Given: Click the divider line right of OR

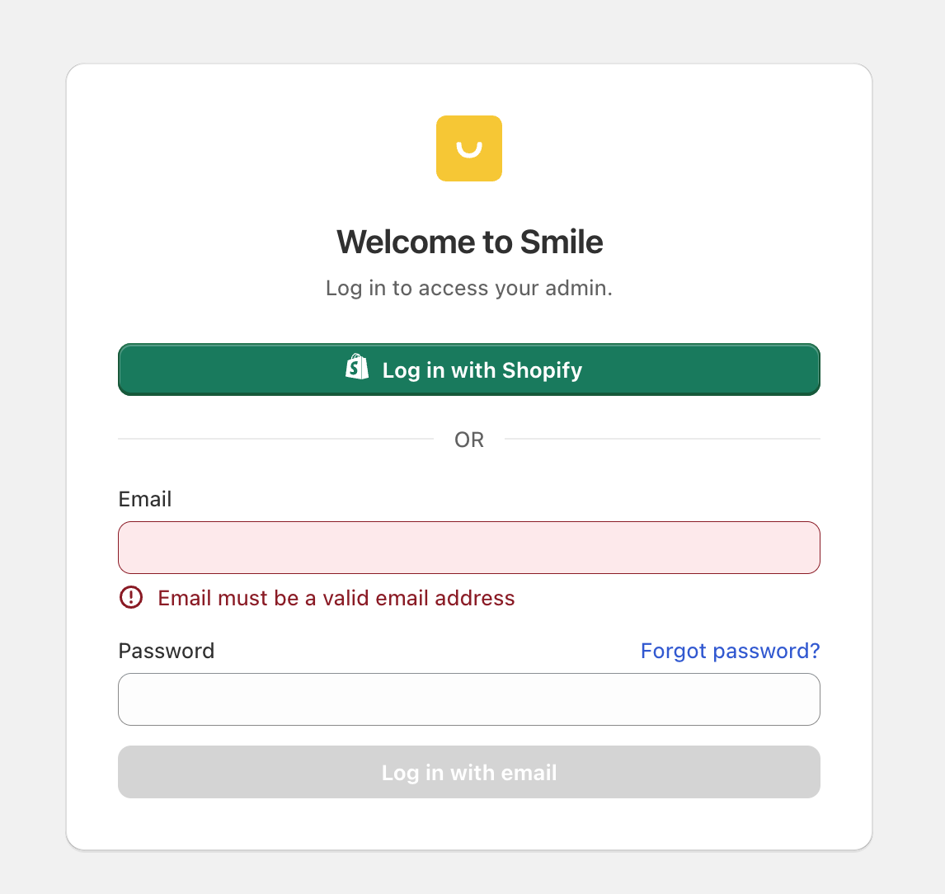Looking at the screenshot, I should tap(662, 439).
